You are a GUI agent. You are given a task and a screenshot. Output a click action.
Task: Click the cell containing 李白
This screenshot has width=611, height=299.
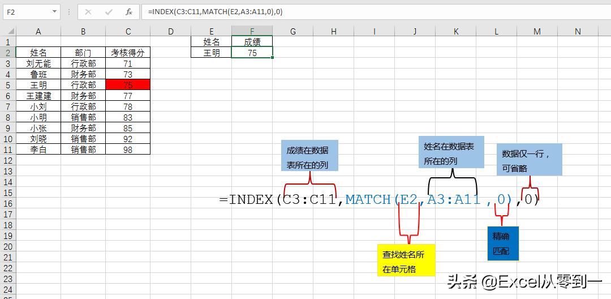point(38,149)
